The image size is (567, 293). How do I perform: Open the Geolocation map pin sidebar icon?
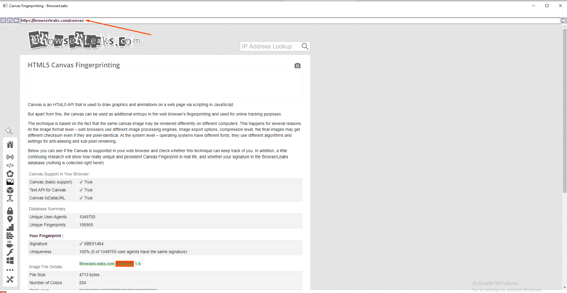tap(10, 219)
